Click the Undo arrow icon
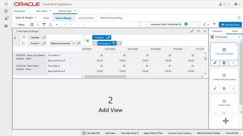Image resolution: width=243 pixels, height=136 pixels. [66, 25]
